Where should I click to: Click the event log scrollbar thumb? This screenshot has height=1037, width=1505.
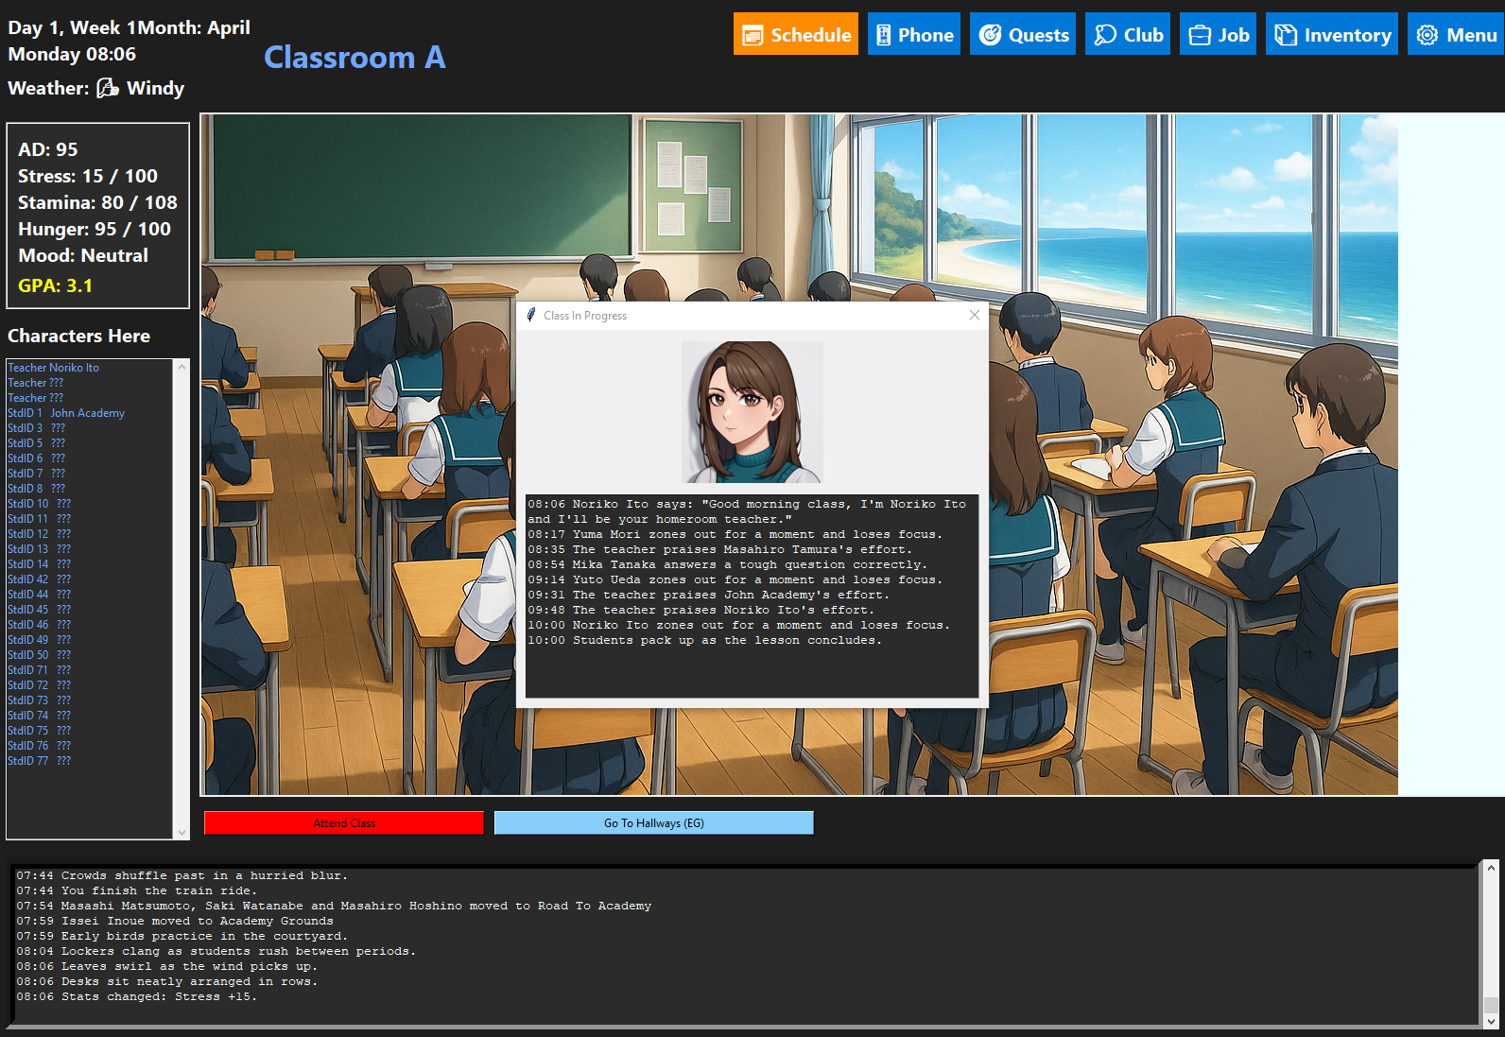click(x=1491, y=1005)
